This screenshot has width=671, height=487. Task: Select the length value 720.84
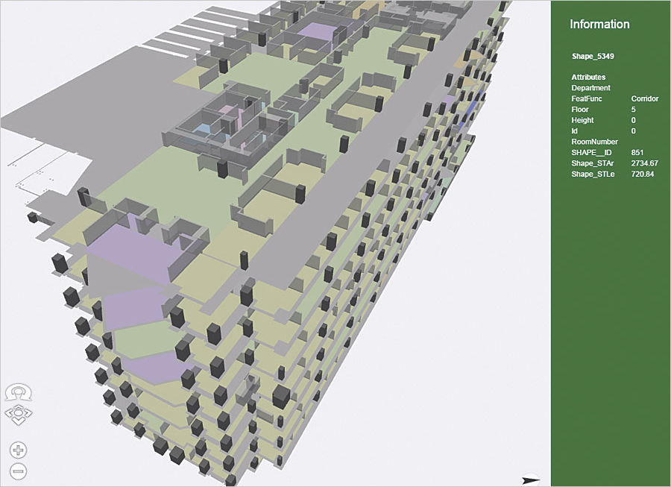643,175
